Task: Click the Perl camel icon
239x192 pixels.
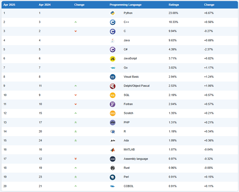Action: click(113, 177)
